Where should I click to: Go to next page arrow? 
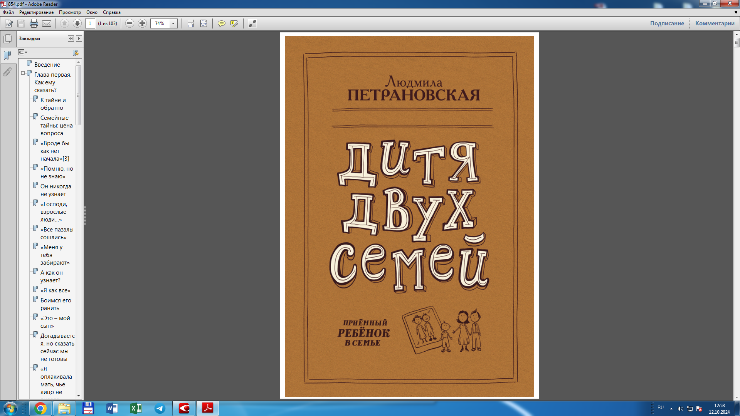tap(77, 23)
